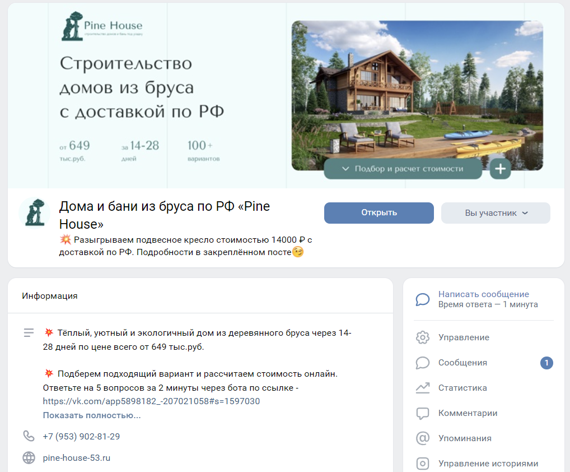Click the green plus button on the cover photo
570x472 pixels.
[500, 169]
